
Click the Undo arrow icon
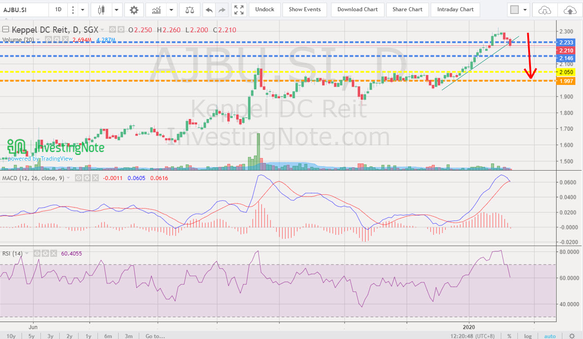point(208,9)
